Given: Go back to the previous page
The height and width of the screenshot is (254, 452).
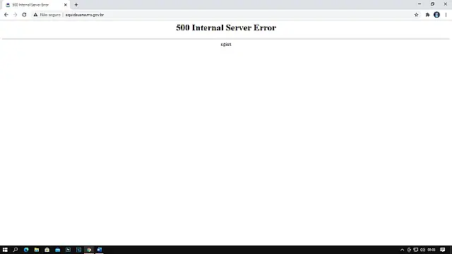Looking at the screenshot, I should click(x=6, y=15).
